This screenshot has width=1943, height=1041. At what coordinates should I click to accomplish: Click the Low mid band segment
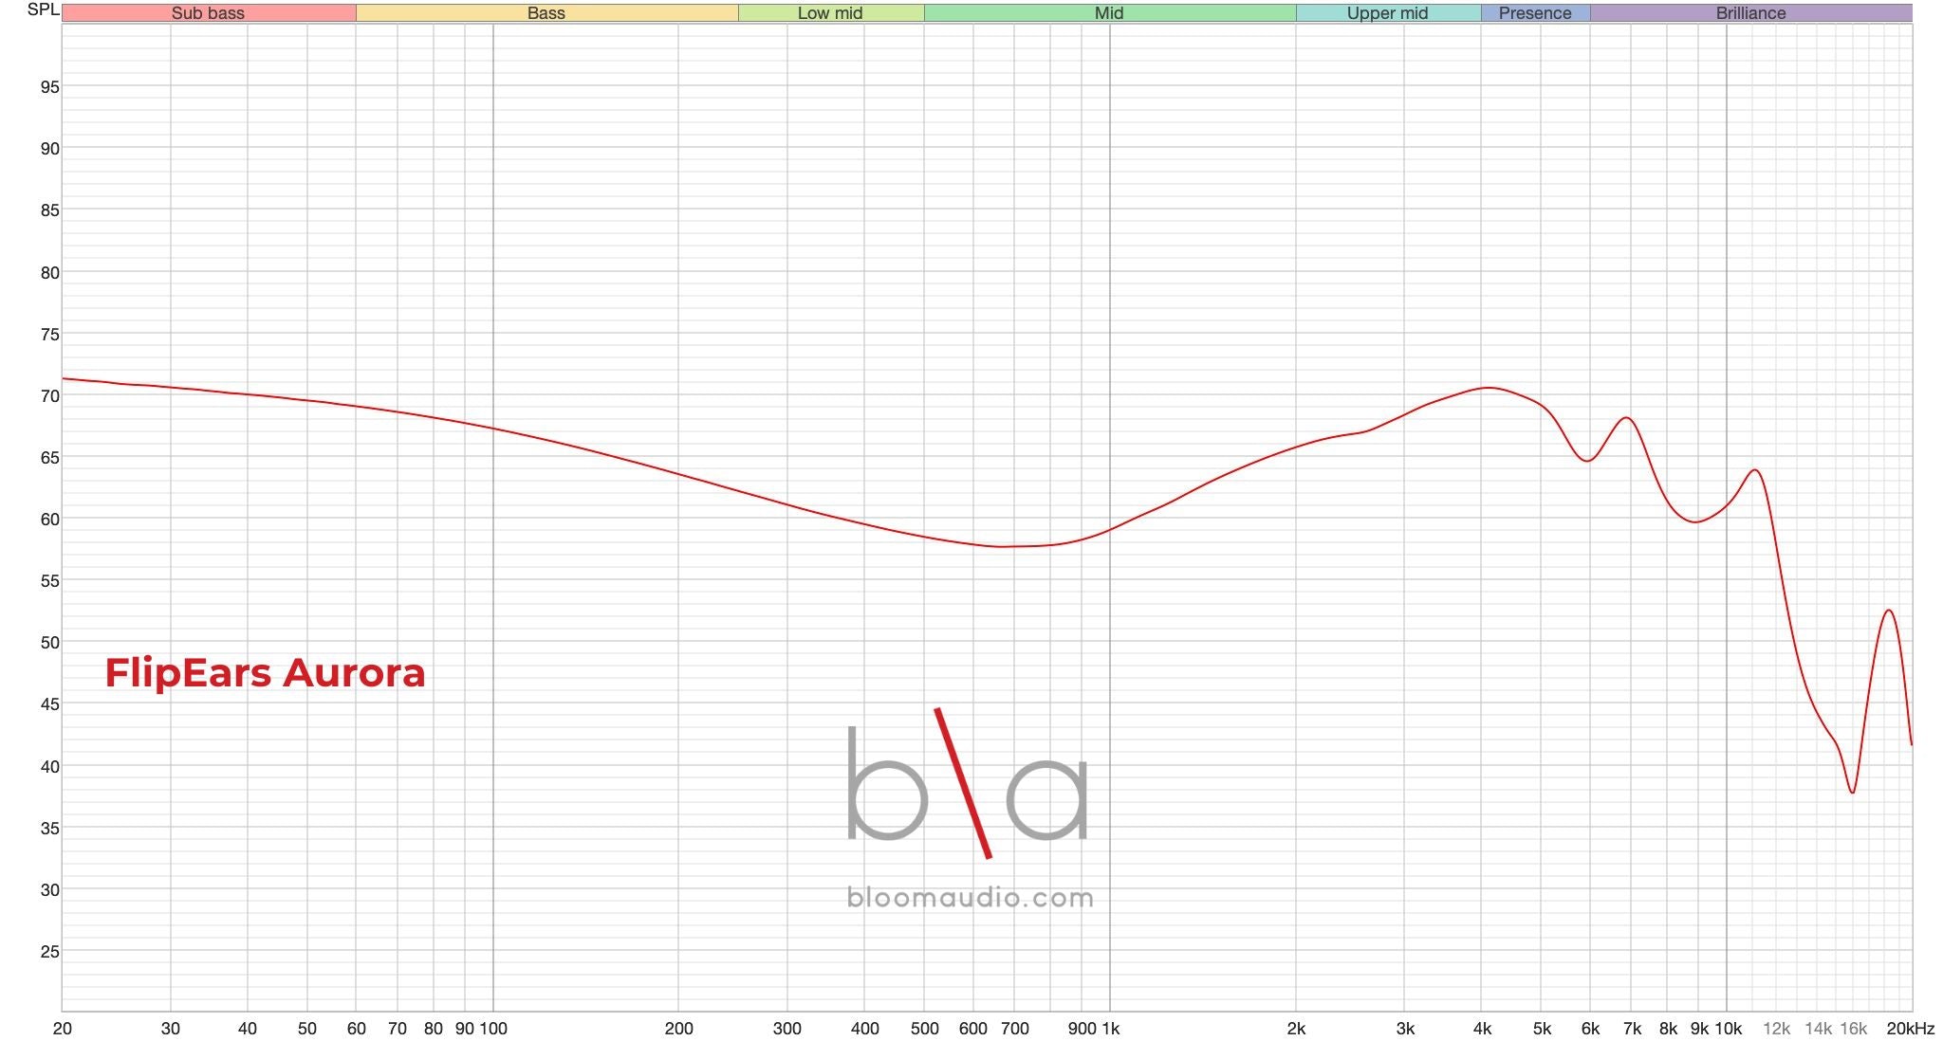tap(830, 13)
